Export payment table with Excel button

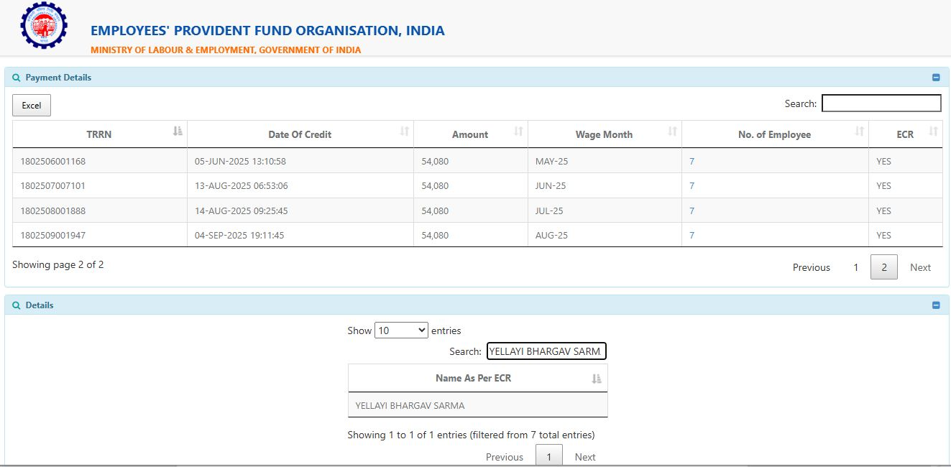point(32,106)
